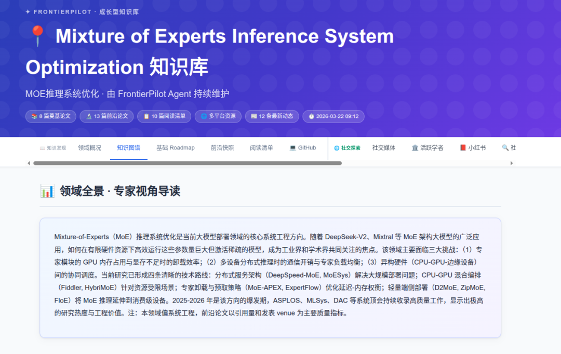Click the 社交探索 group label
This screenshot has width=561, height=354.
[347, 148]
